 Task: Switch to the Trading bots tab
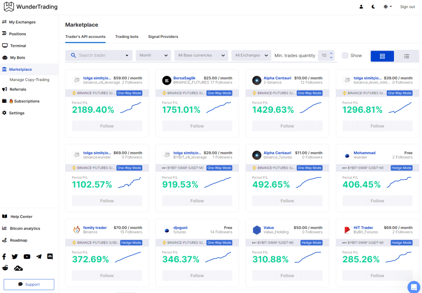(x=127, y=37)
